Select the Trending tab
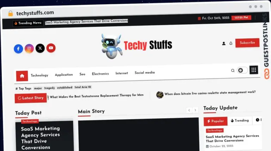 (240, 120)
